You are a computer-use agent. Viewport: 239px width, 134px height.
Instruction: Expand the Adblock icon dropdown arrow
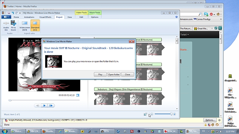point(214,14)
